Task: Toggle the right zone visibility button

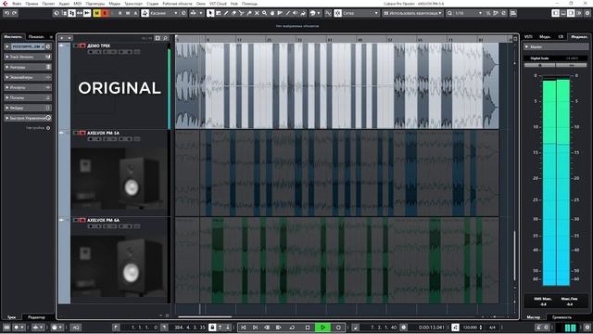Action: 571,13
